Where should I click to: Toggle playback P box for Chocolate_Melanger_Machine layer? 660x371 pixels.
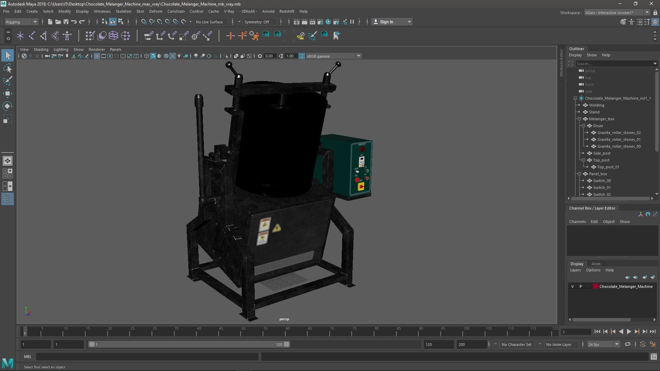(581, 286)
